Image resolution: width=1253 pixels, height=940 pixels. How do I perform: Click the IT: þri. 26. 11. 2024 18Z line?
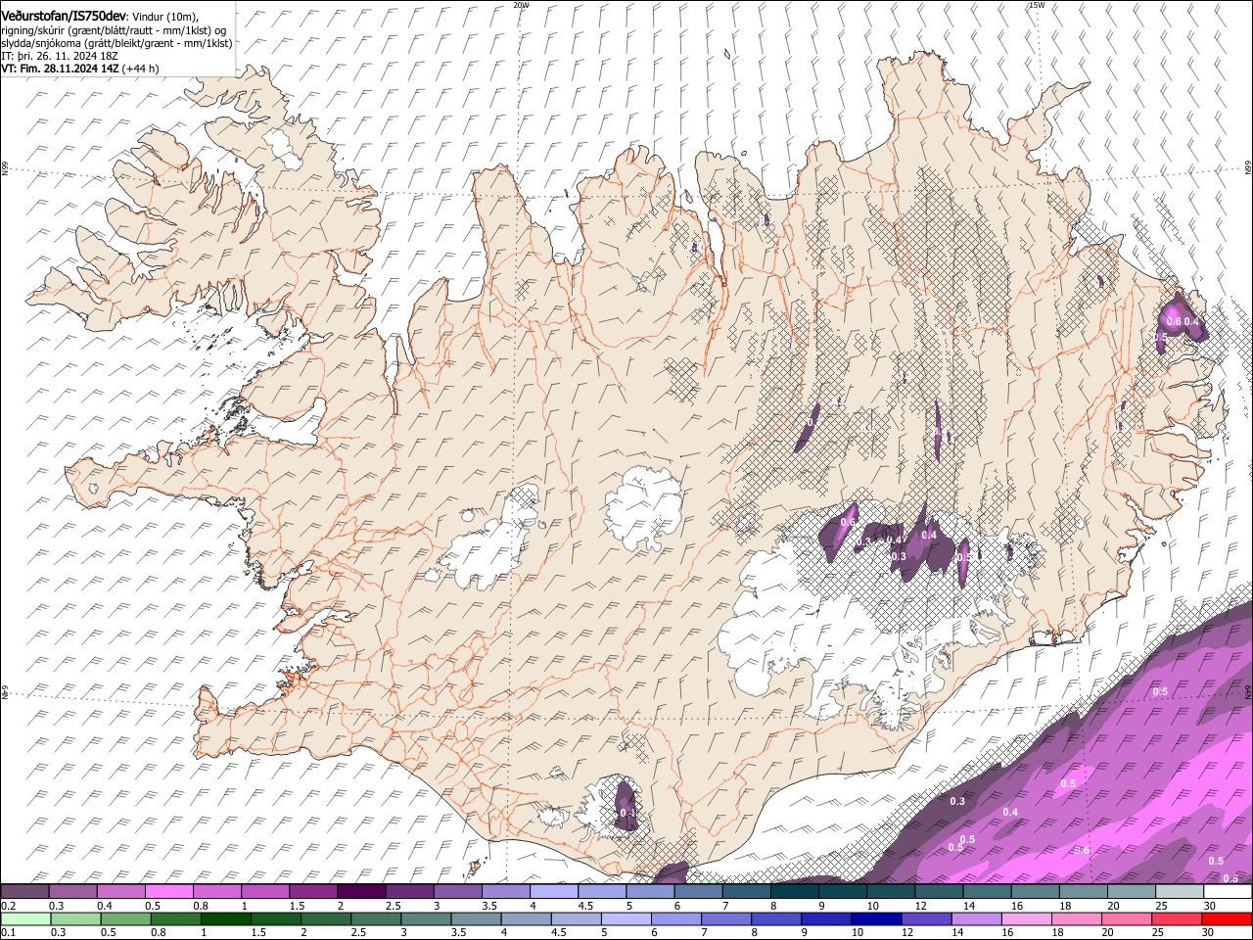click(x=60, y=56)
